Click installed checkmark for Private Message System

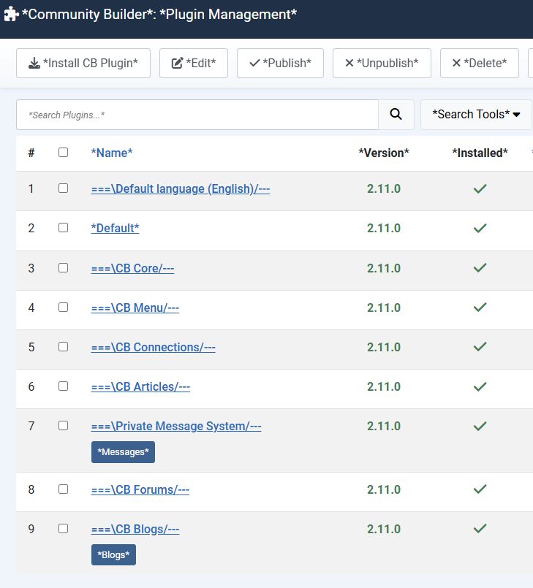pos(480,426)
